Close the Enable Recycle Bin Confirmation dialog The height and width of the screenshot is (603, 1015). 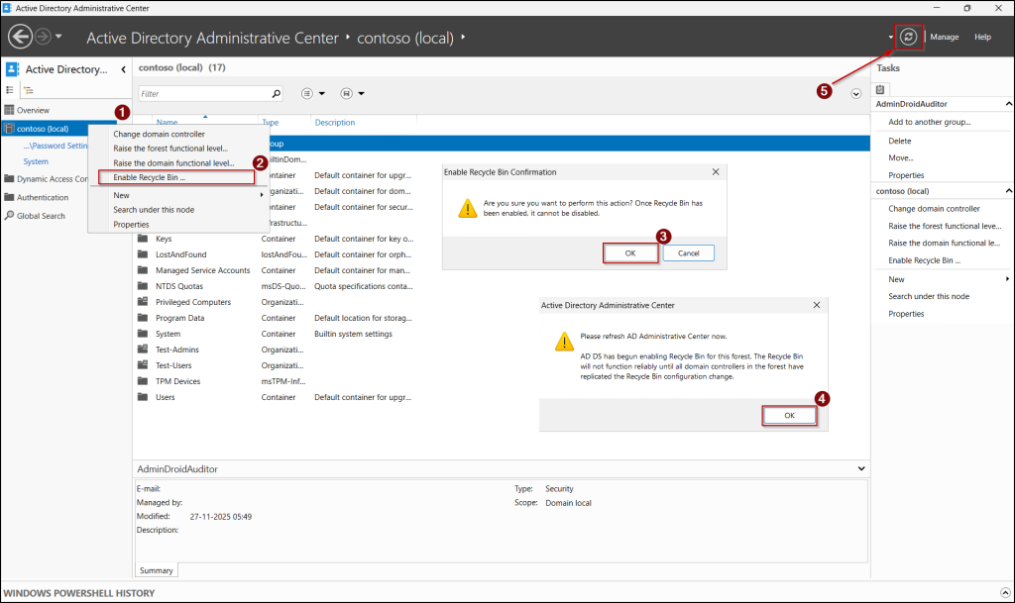[x=716, y=171]
